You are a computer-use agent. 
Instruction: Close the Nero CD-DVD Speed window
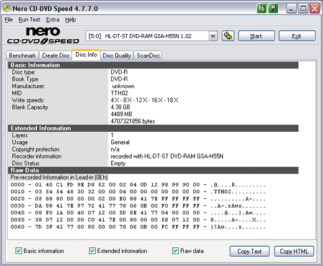coord(315,9)
